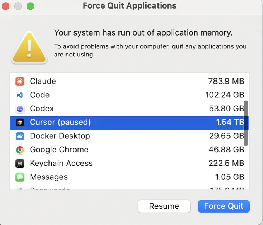Click the Cursor app icon
The image size is (263, 225).
(x=20, y=123)
